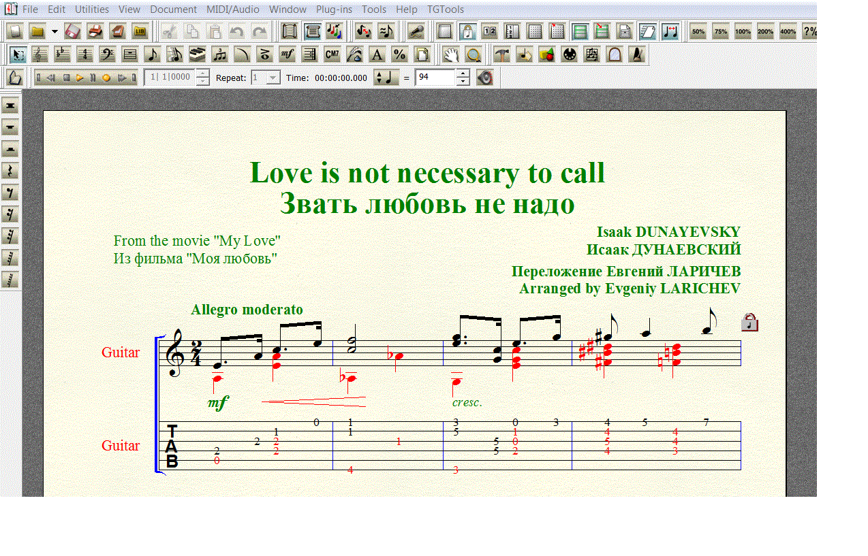The height and width of the screenshot is (556, 868).
Task: Select the Expression mf tool
Action: point(287,55)
